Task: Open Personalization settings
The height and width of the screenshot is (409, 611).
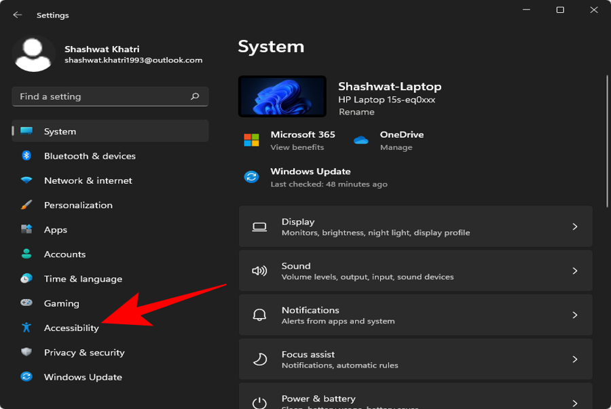Action: (110, 205)
